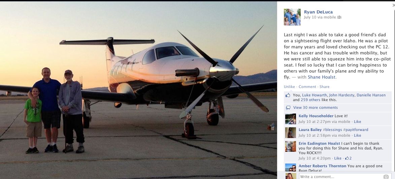Click the camera icon in comment box
This screenshot has width=395, height=179.
[386, 177]
